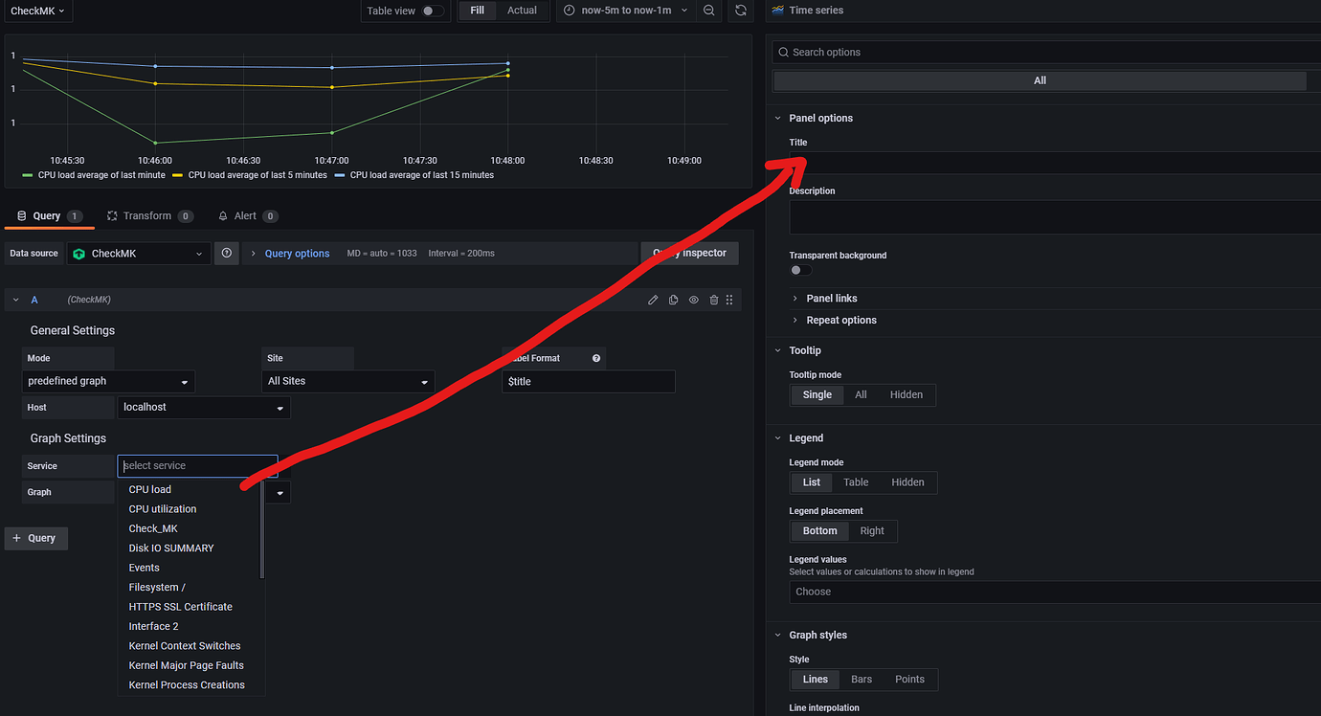Image resolution: width=1321 pixels, height=716 pixels.
Task: Edit the query A with the pencil icon
Action: point(653,300)
